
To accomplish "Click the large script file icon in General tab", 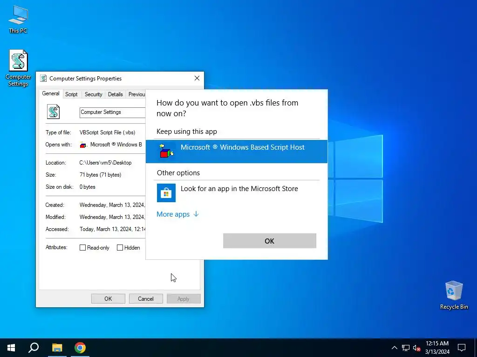I will (x=53, y=112).
